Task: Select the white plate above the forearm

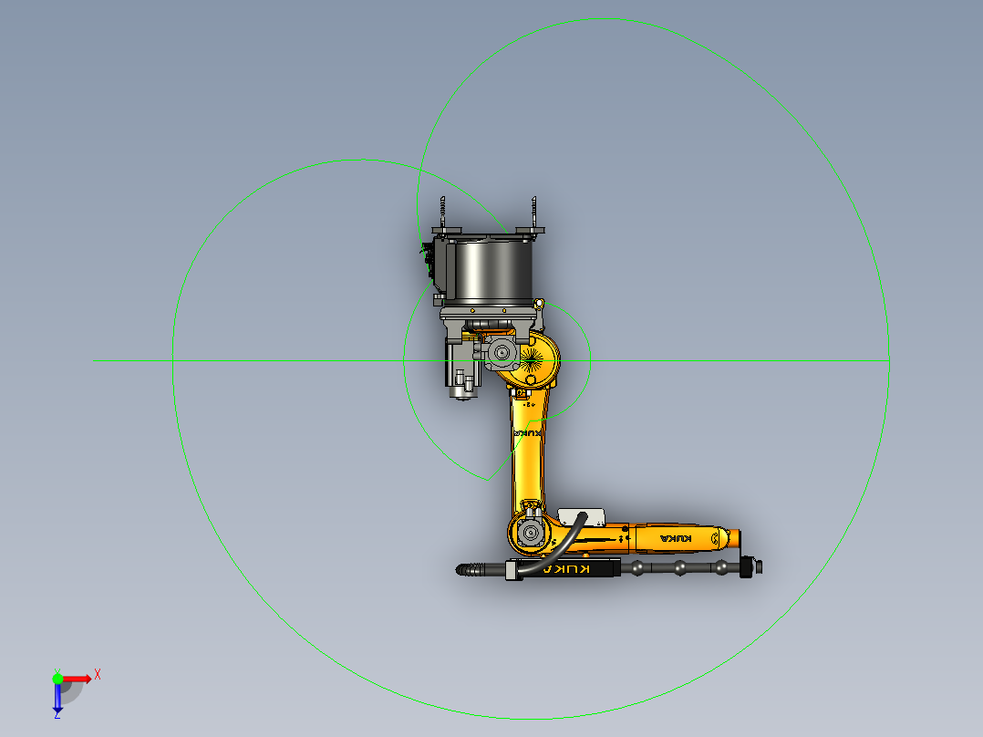Action: [x=581, y=517]
